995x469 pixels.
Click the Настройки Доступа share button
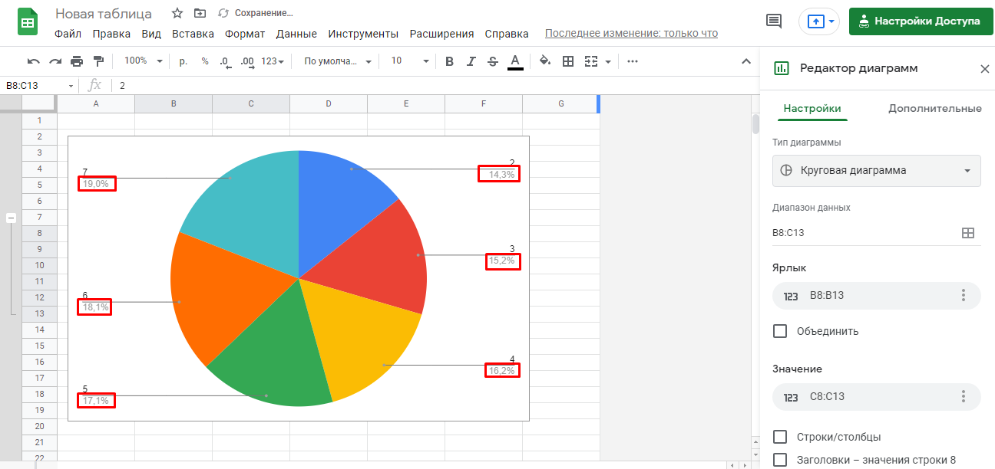920,21
